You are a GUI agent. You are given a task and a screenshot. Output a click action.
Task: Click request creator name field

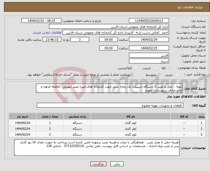[x=116, y=32]
